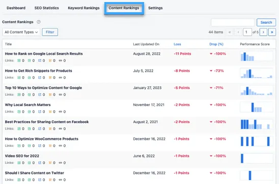Open the SEO Statistics tab
This screenshot has height=184, width=279.
coord(47,8)
